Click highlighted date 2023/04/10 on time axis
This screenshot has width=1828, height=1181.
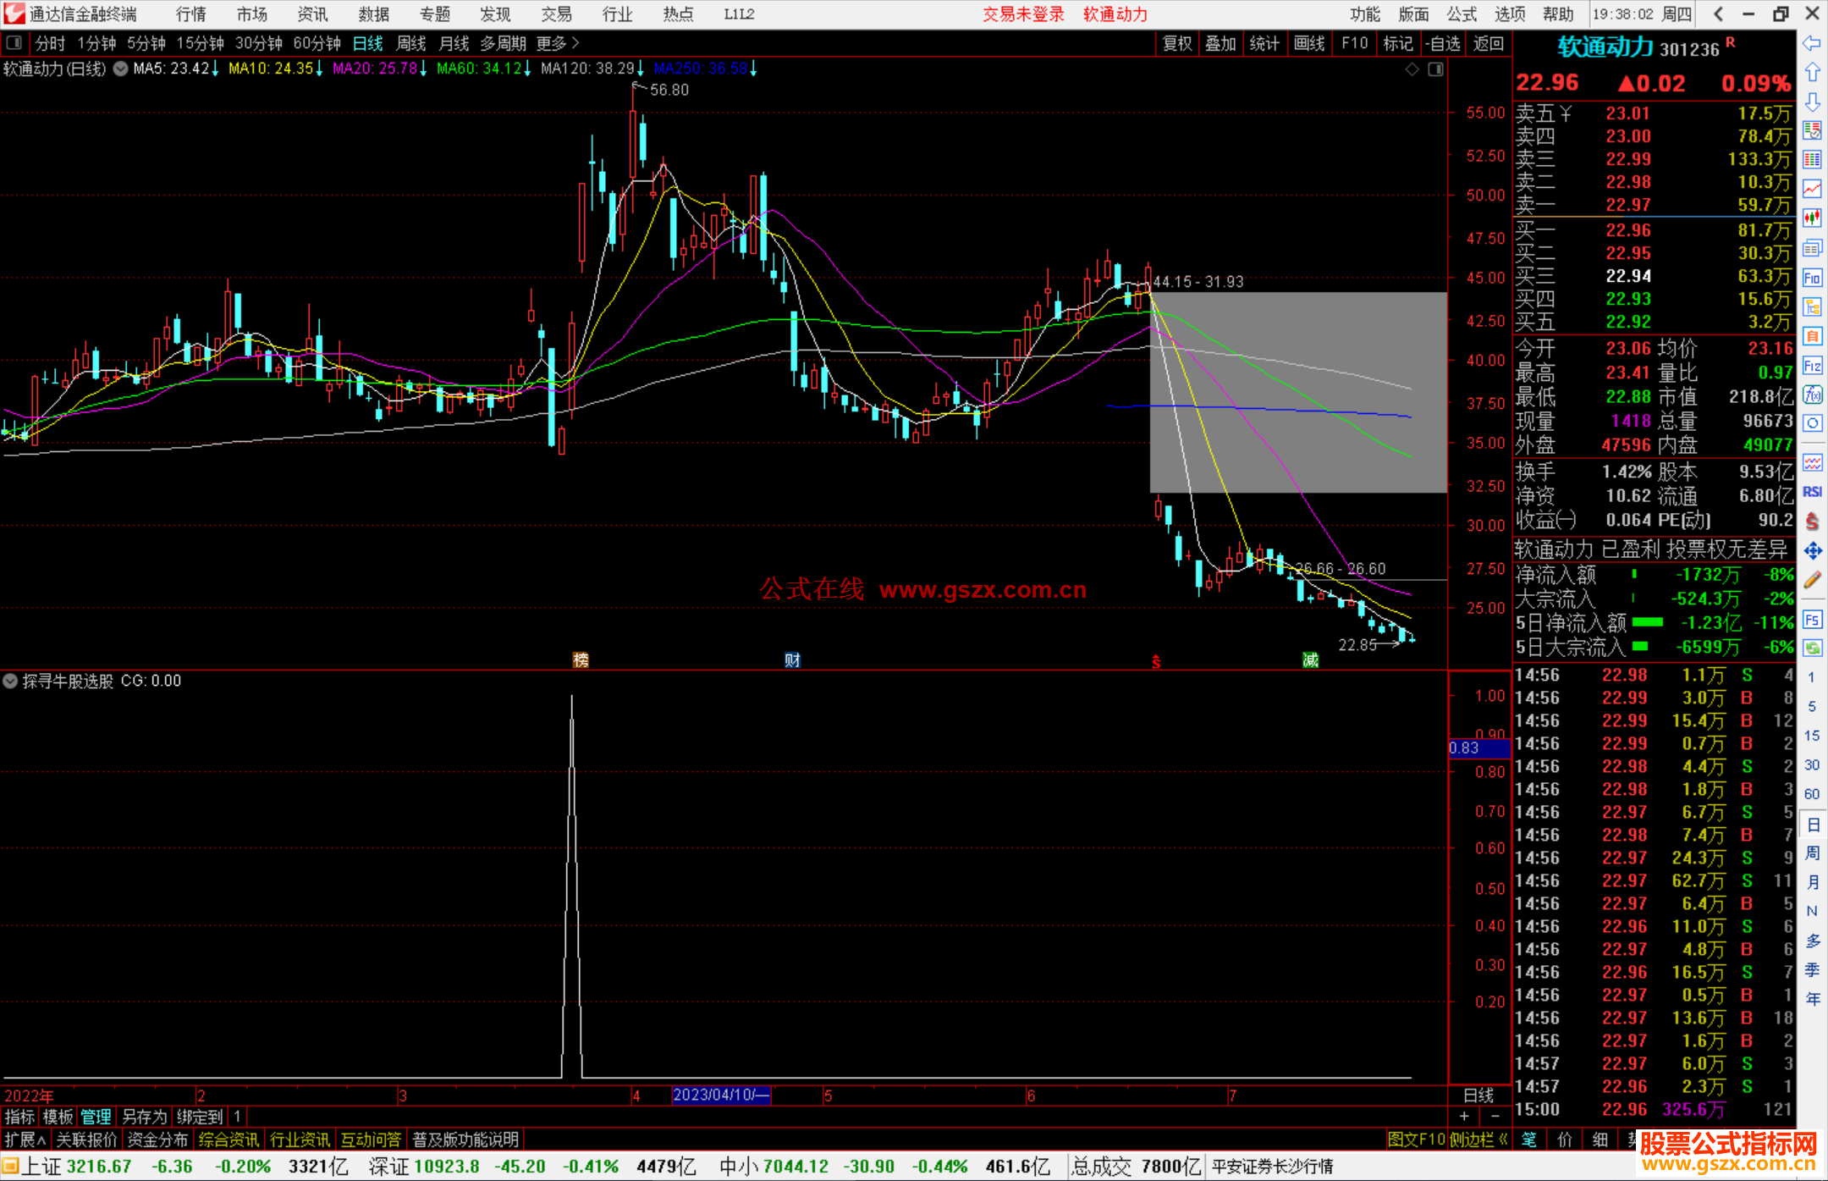(721, 1095)
